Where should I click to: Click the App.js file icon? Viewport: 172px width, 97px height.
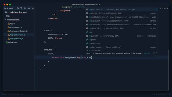pos(9,23)
